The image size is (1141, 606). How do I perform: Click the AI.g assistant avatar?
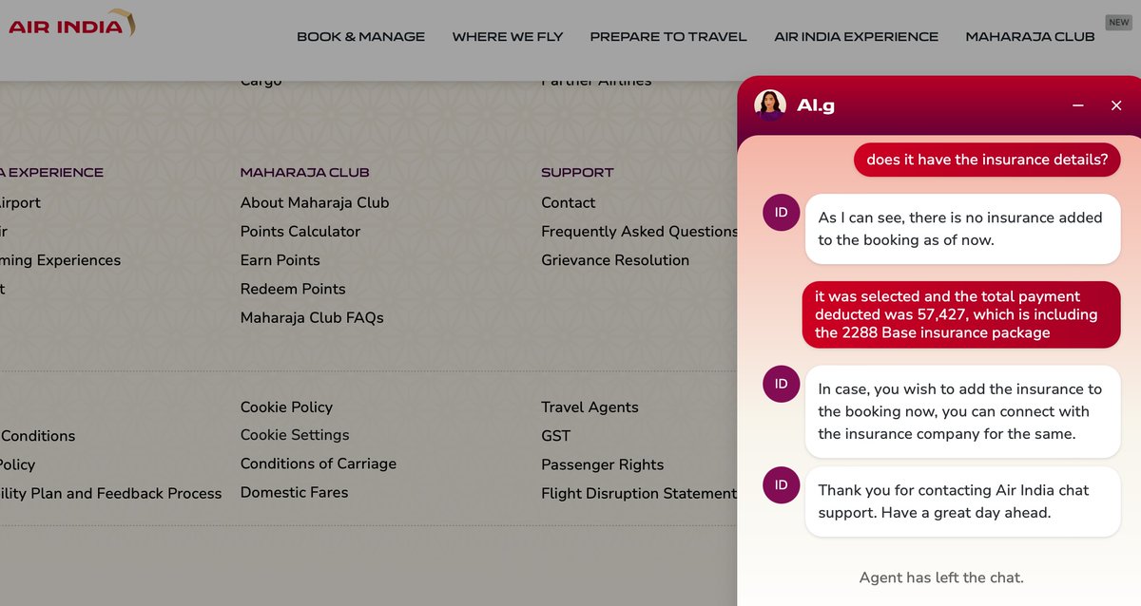pyautogui.click(x=770, y=105)
